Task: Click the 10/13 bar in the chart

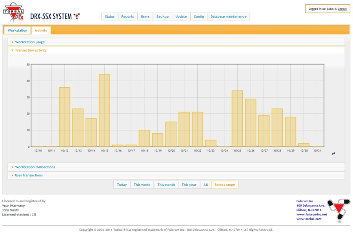Action: coord(78,128)
